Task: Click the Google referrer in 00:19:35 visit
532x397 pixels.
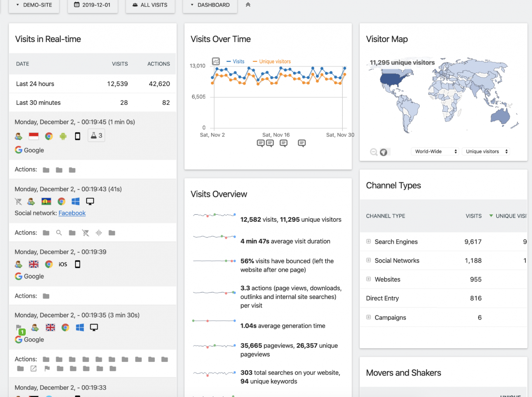Action: click(30, 339)
